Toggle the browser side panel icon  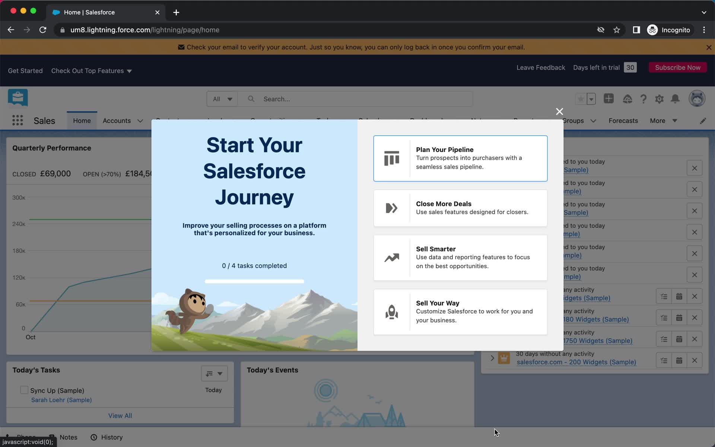pyautogui.click(x=636, y=30)
